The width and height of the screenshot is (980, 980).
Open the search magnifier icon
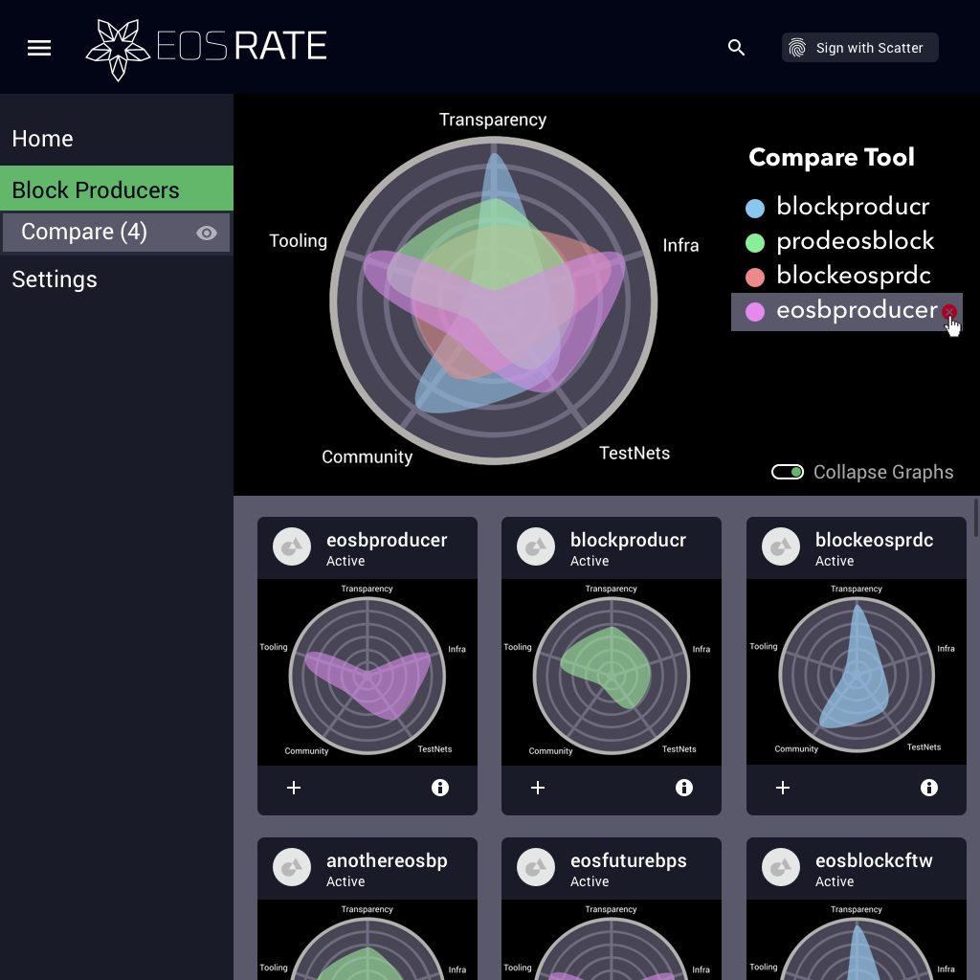pos(736,48)
